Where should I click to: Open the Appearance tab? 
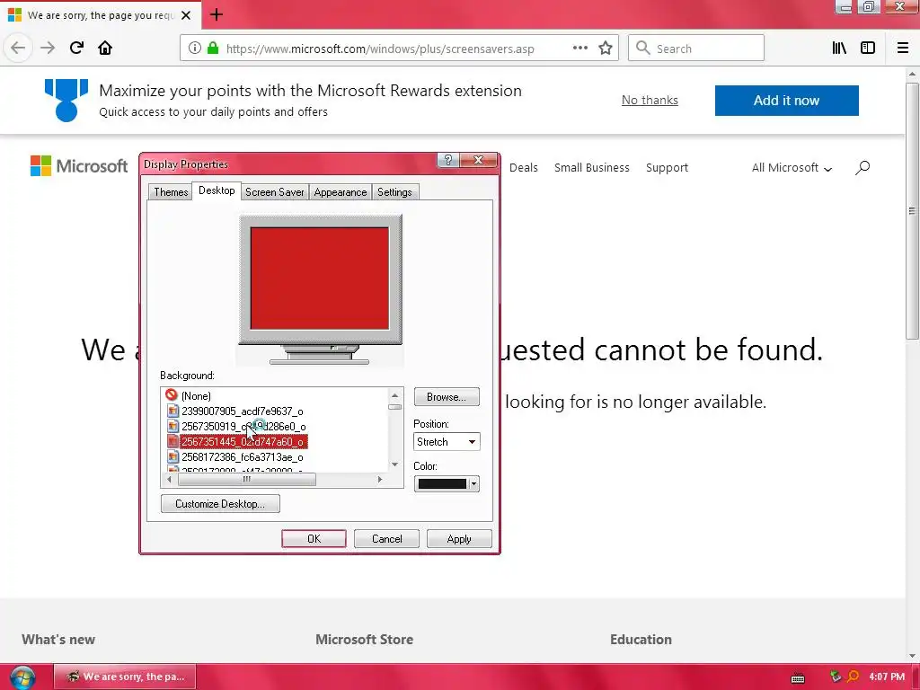[x=341, y=192]
